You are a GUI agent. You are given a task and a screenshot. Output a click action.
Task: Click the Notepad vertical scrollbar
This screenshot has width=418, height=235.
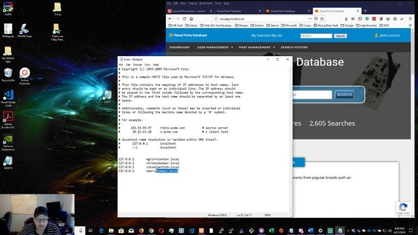click(x=291, y=140)
